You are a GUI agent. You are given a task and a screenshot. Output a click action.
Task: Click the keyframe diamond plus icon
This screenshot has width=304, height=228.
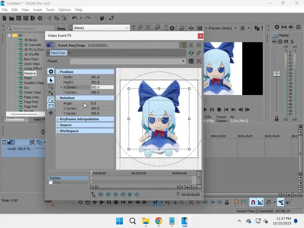point(130,194)
